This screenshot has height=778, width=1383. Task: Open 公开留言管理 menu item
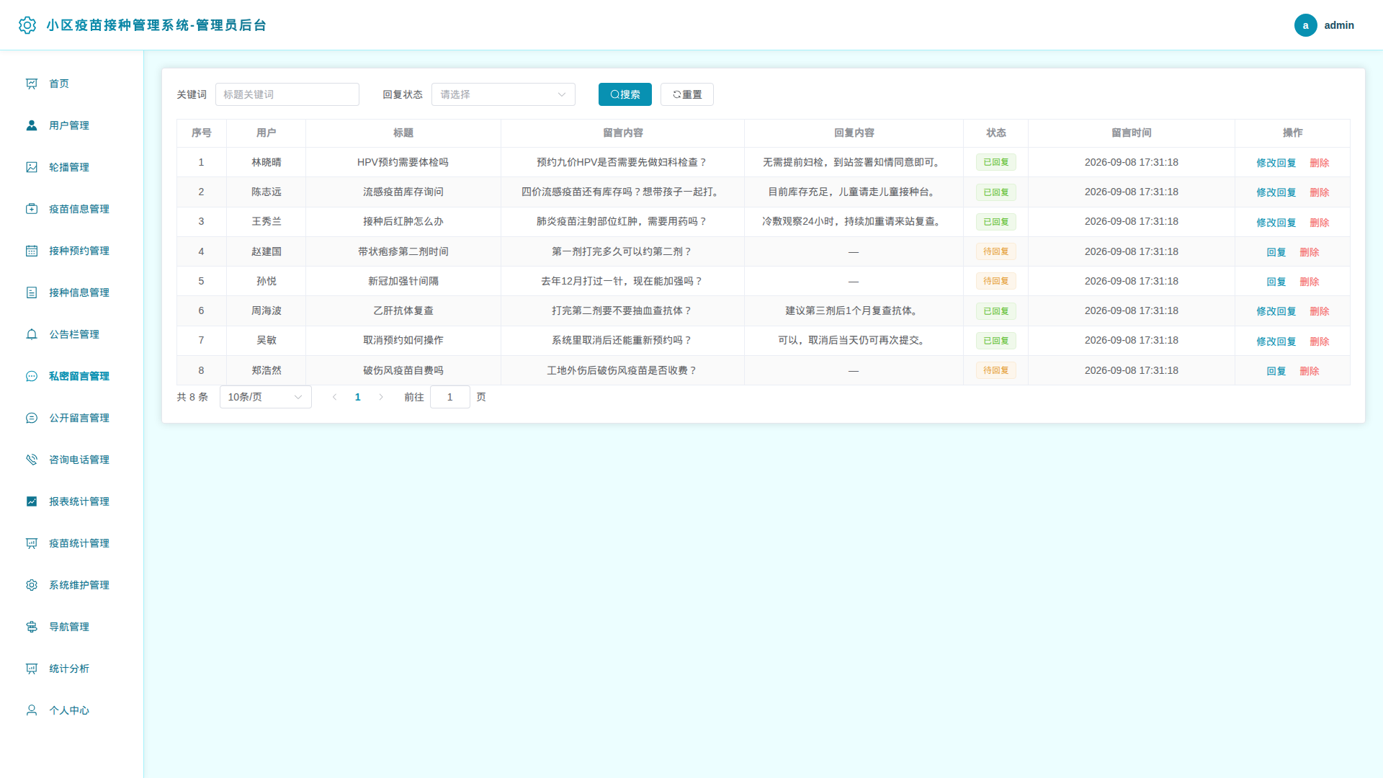(71, 418)
